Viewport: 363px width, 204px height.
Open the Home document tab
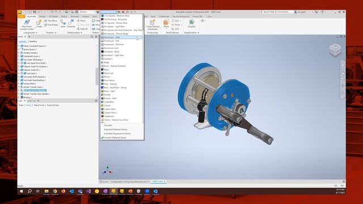[x=104, y=182]
